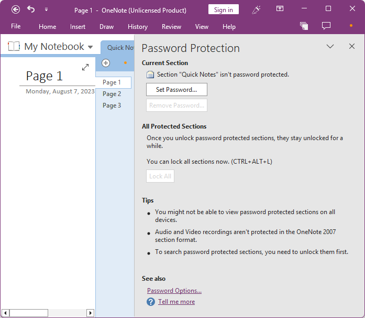
Task: Click the Remove Password button
Action: click(x=176, y=105)
